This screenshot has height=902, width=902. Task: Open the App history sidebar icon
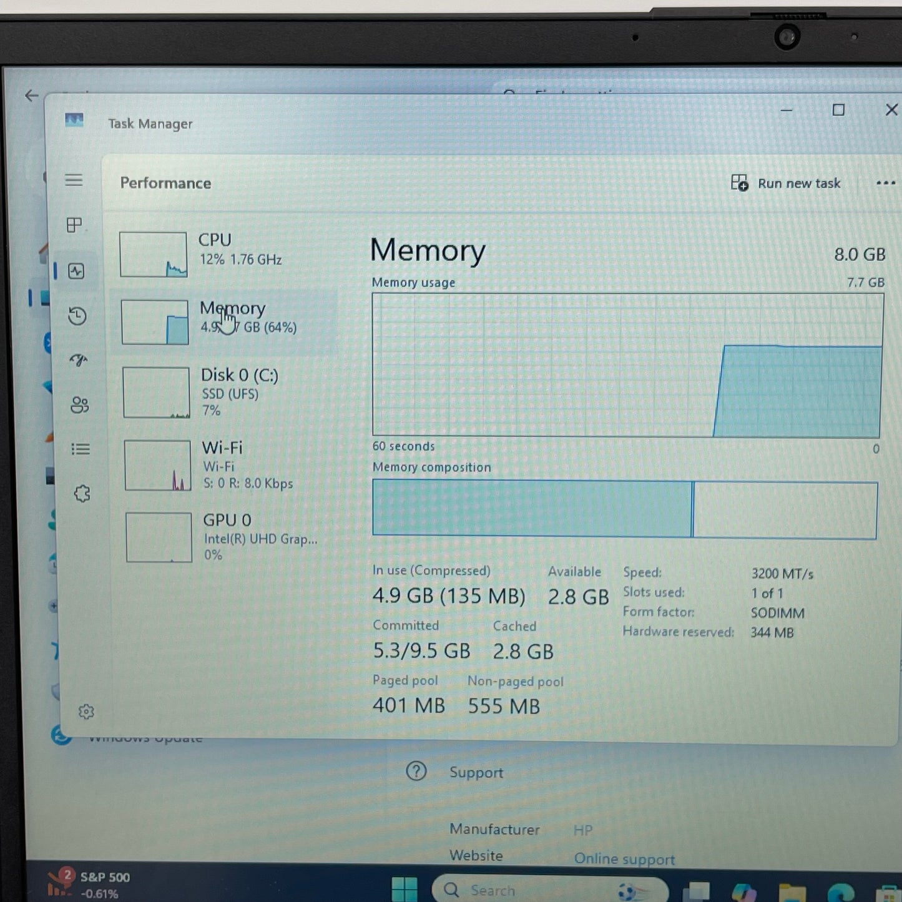point(77,316)
